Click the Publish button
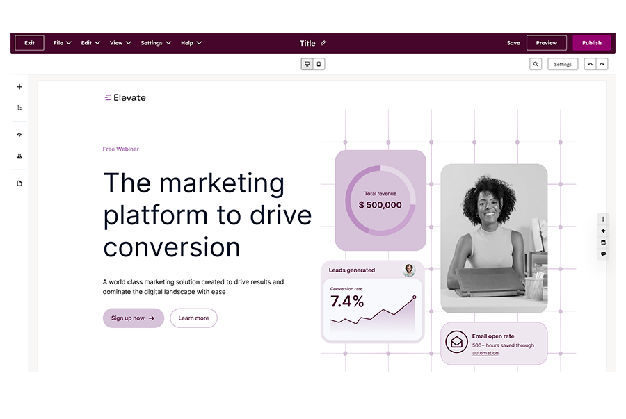Screen dimensions: 626x419 (x=592, y=42)
